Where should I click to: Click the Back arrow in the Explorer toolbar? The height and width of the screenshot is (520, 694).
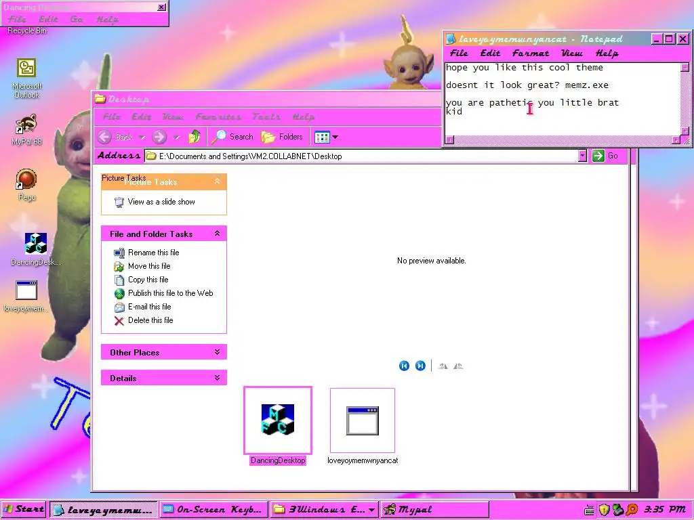coord(105,137)
